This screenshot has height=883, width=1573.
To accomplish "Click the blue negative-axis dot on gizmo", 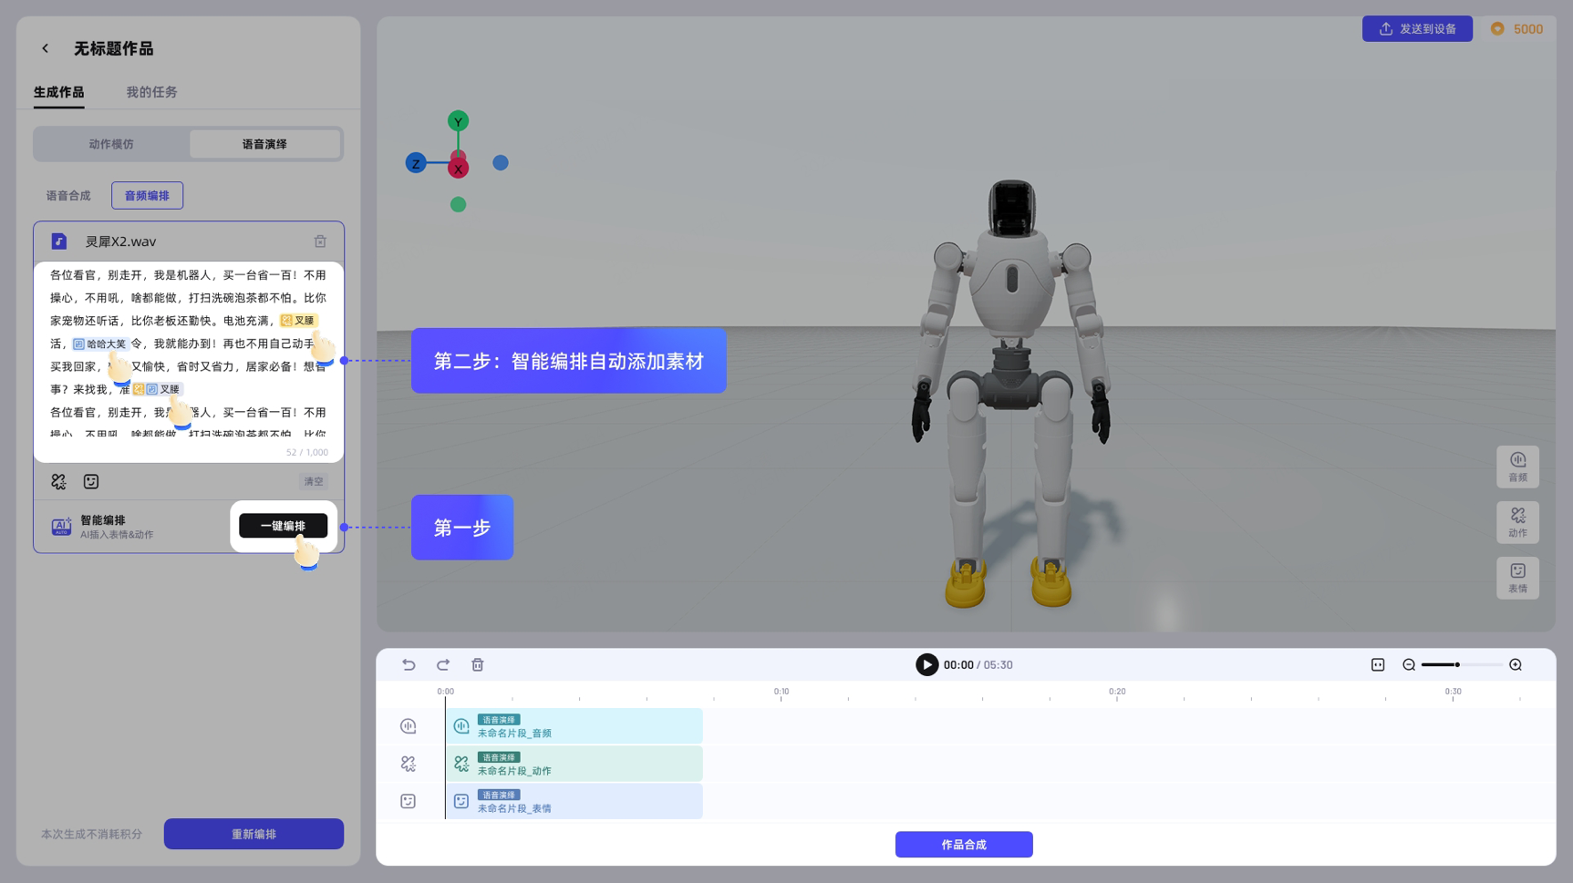I will [x=501, y=162].
